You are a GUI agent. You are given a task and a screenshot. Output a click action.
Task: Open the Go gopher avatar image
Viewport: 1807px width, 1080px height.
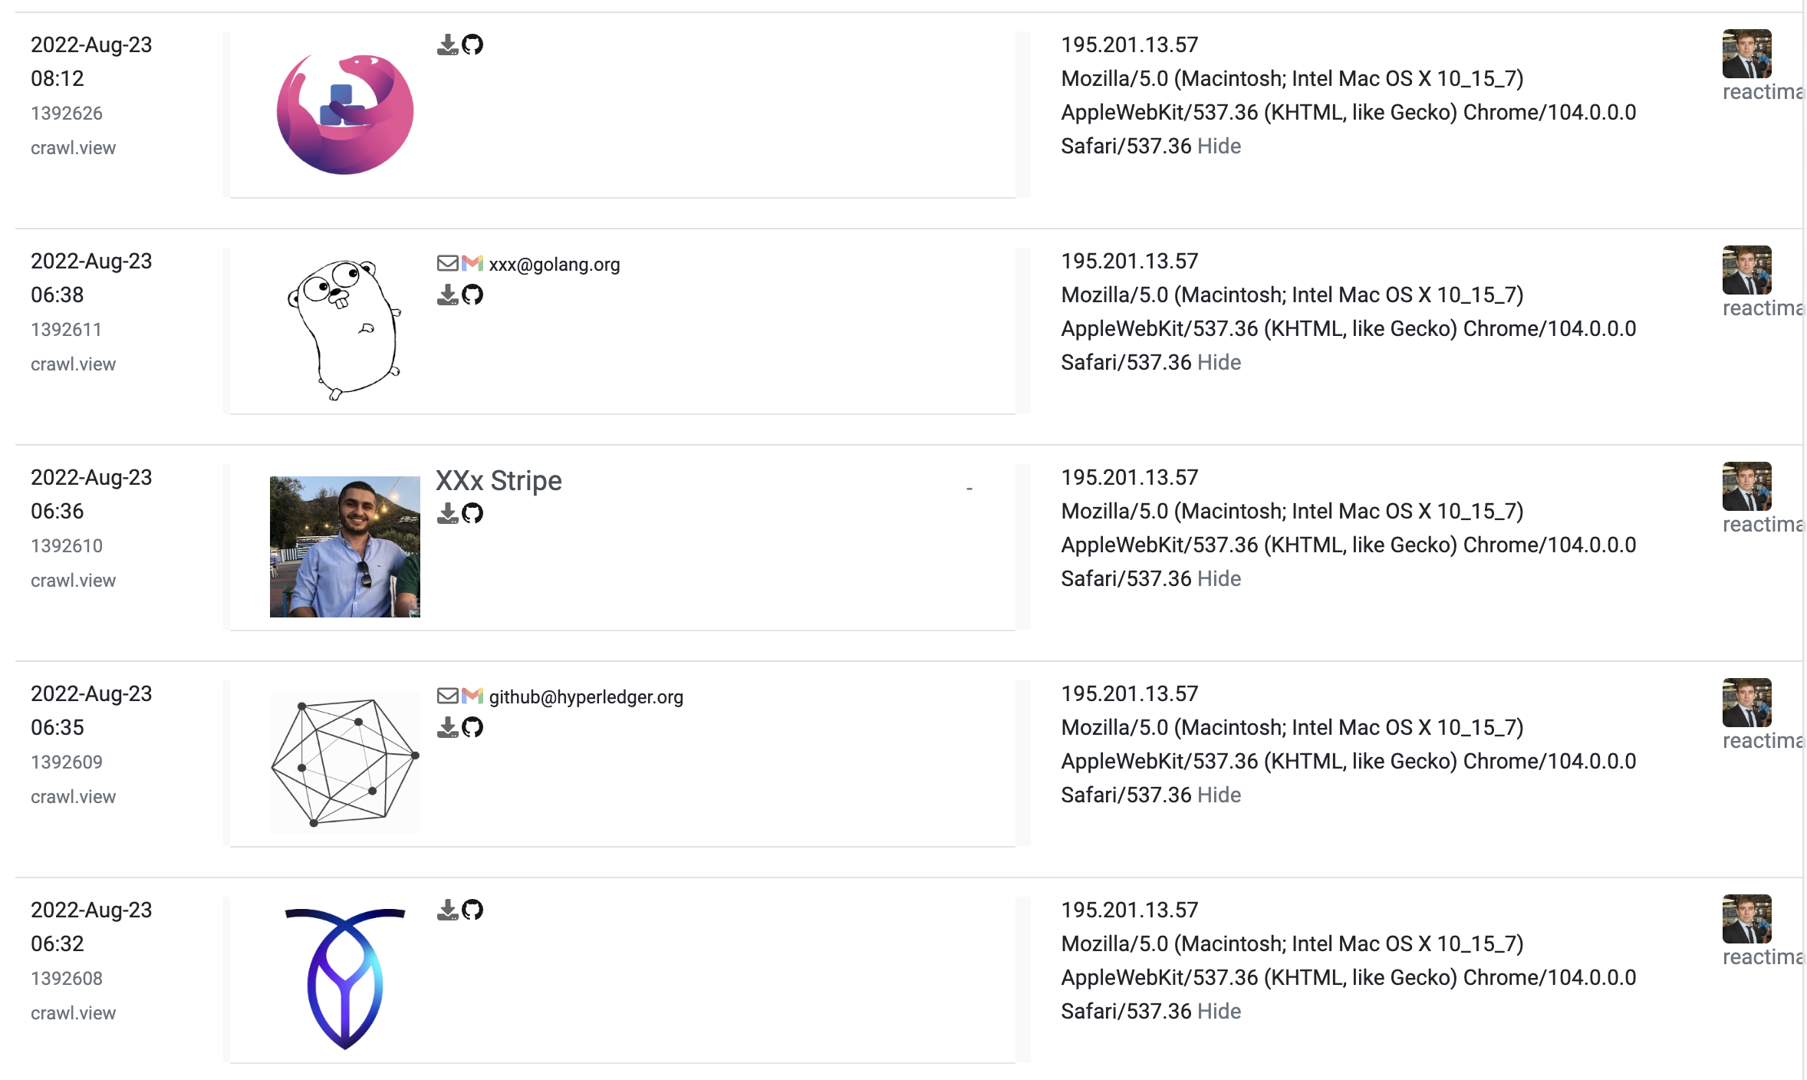(x=344, y=328)
